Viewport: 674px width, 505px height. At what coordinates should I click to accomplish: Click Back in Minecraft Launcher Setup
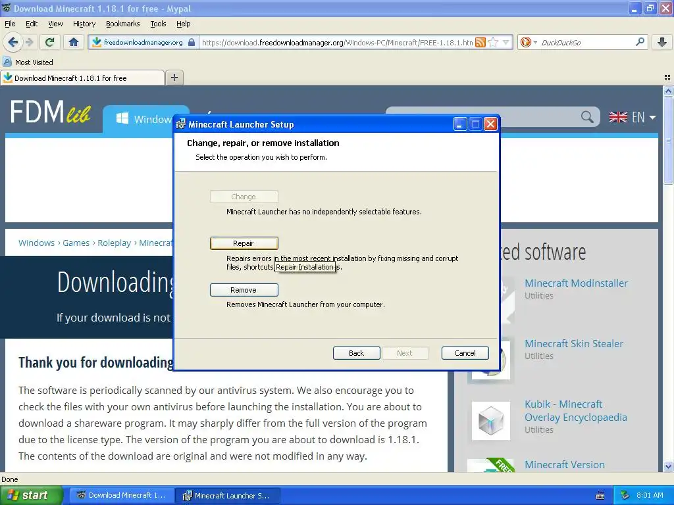(356, 353)
